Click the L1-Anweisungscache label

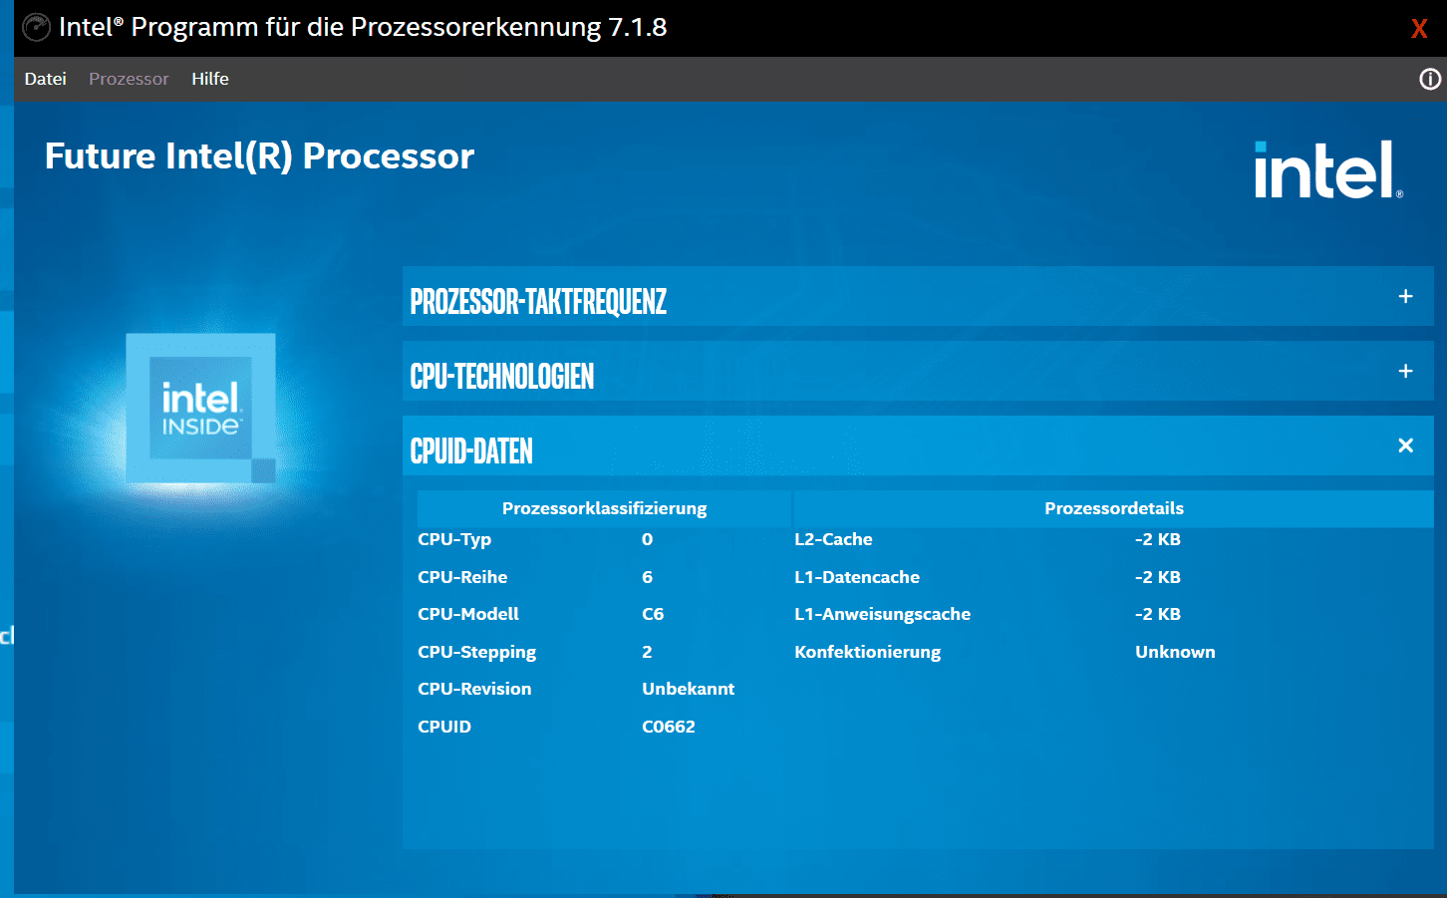(x=882, y=614)
